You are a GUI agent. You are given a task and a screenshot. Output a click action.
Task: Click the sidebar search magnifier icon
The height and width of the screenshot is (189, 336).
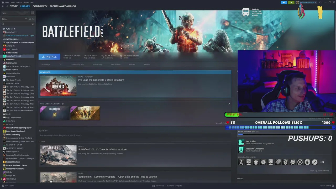[x=3, y=24]
